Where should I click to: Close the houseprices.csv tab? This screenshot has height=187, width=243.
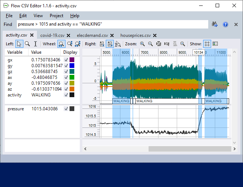155,35
